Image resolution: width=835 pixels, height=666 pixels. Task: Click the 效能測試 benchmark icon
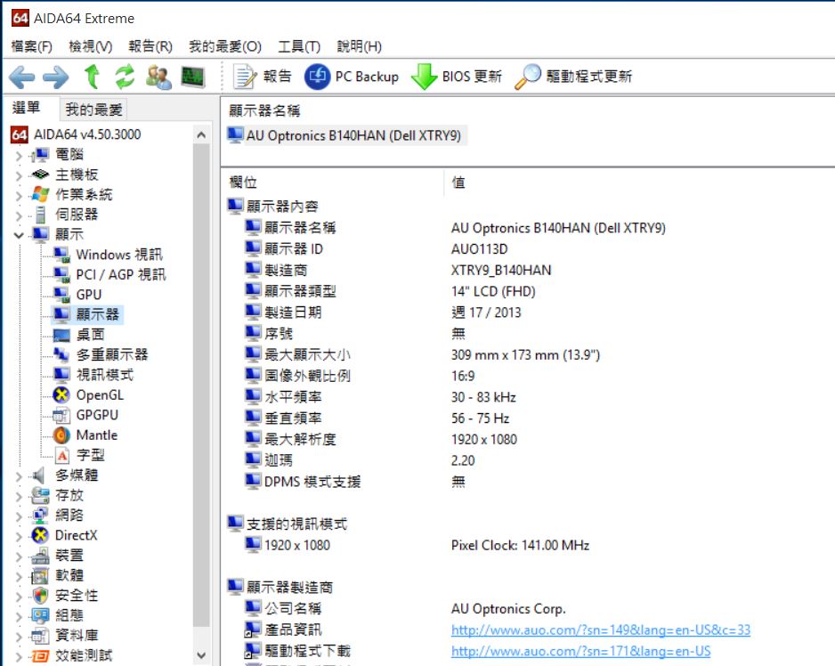point(40,656)
